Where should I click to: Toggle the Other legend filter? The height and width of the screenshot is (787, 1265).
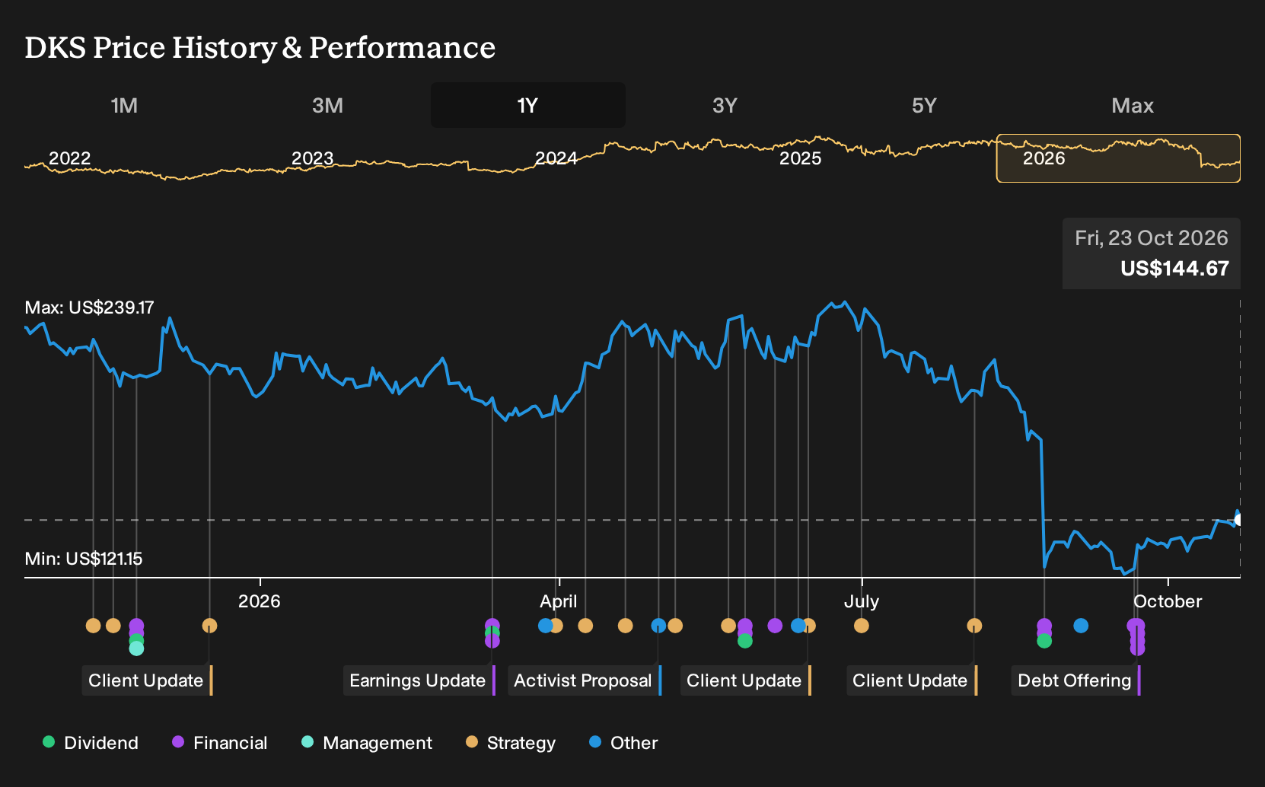[623, 743]
